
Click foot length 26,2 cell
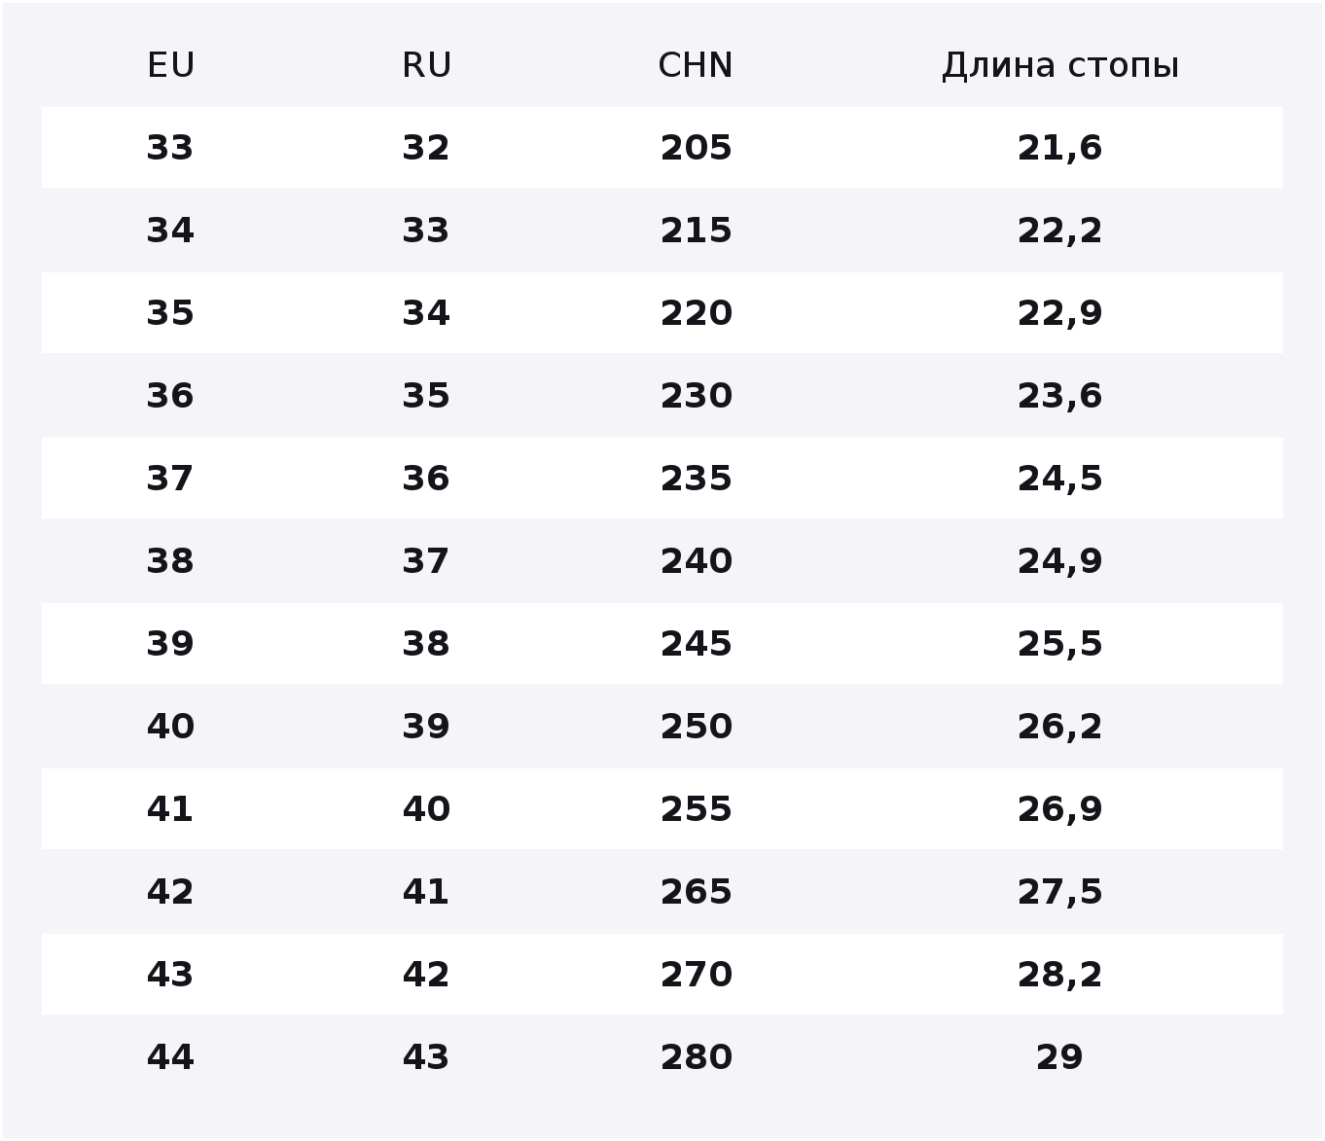click(x=1060, y=727)
